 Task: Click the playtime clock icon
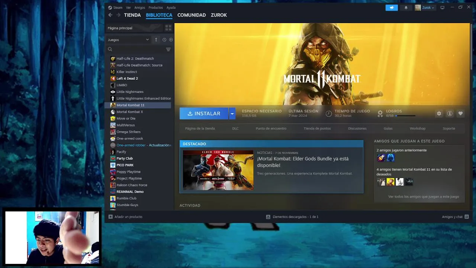(329, 114)
